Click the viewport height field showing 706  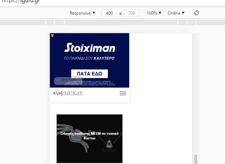(x=131, y=13)
